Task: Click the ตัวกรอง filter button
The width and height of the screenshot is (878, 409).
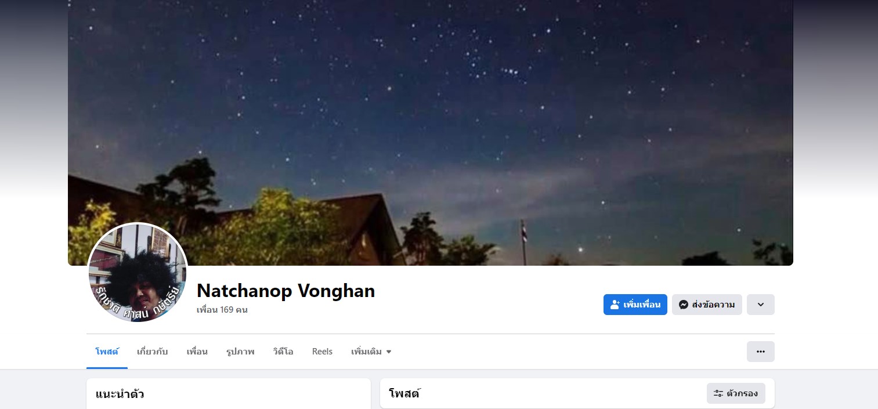Action: pyautogui.click(x=736, y=393)
